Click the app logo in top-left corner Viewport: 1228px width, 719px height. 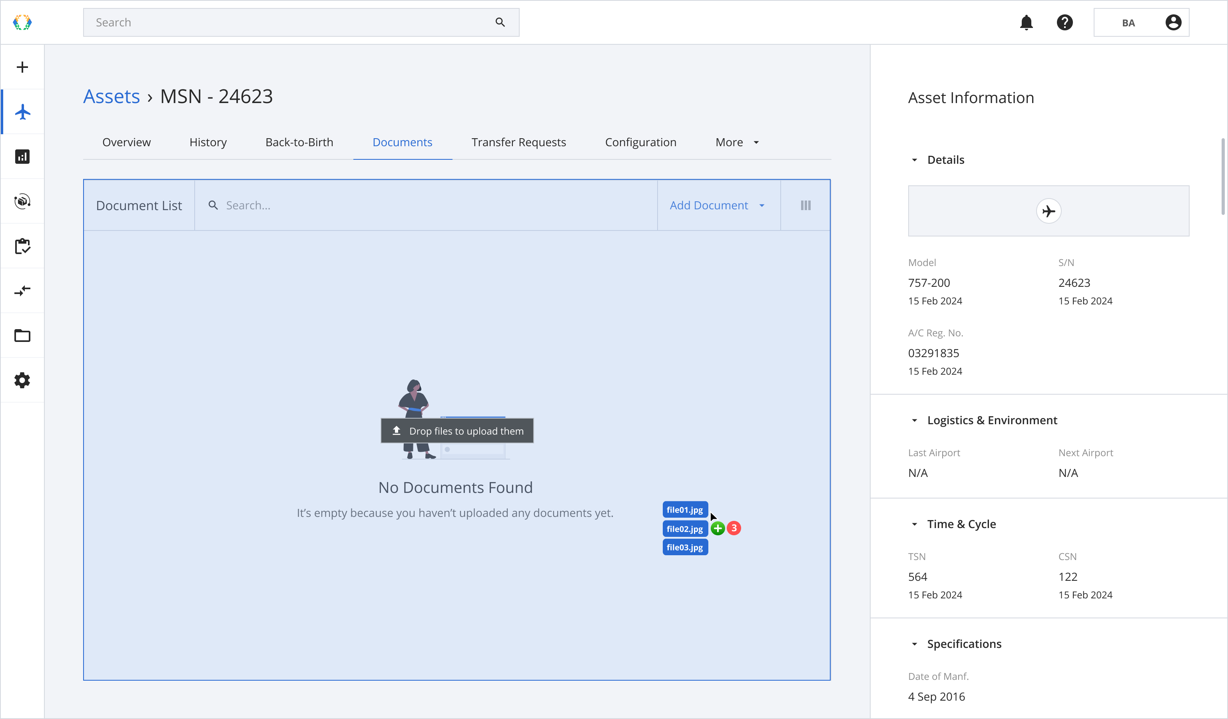coord(22,22)
